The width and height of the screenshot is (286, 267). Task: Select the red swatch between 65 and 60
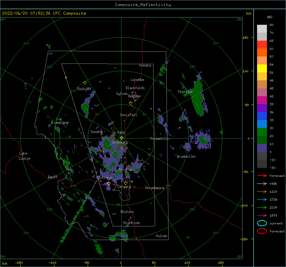tap(262, 45)
